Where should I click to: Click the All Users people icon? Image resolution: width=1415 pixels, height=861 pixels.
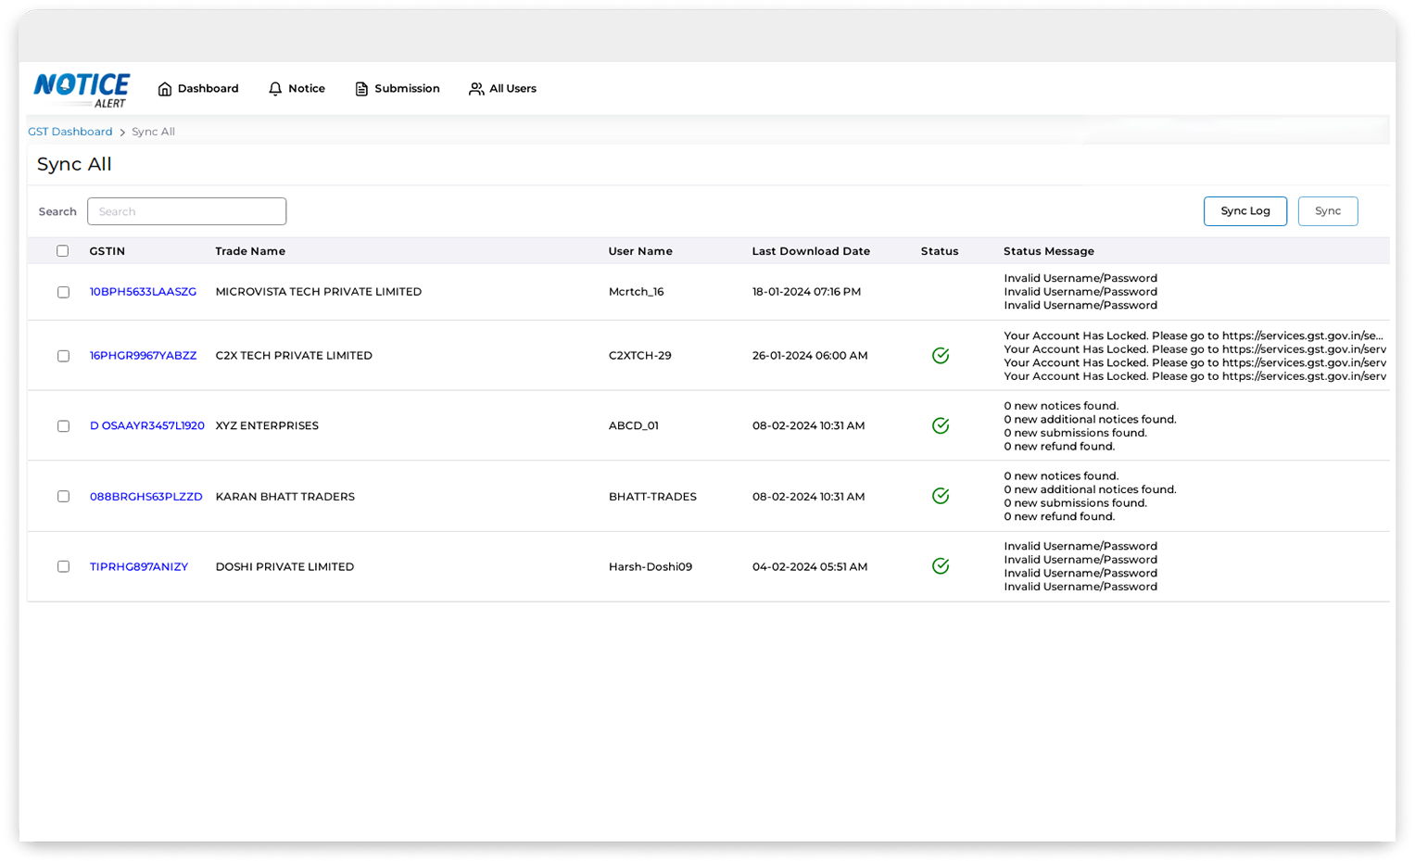pos(476,89)
